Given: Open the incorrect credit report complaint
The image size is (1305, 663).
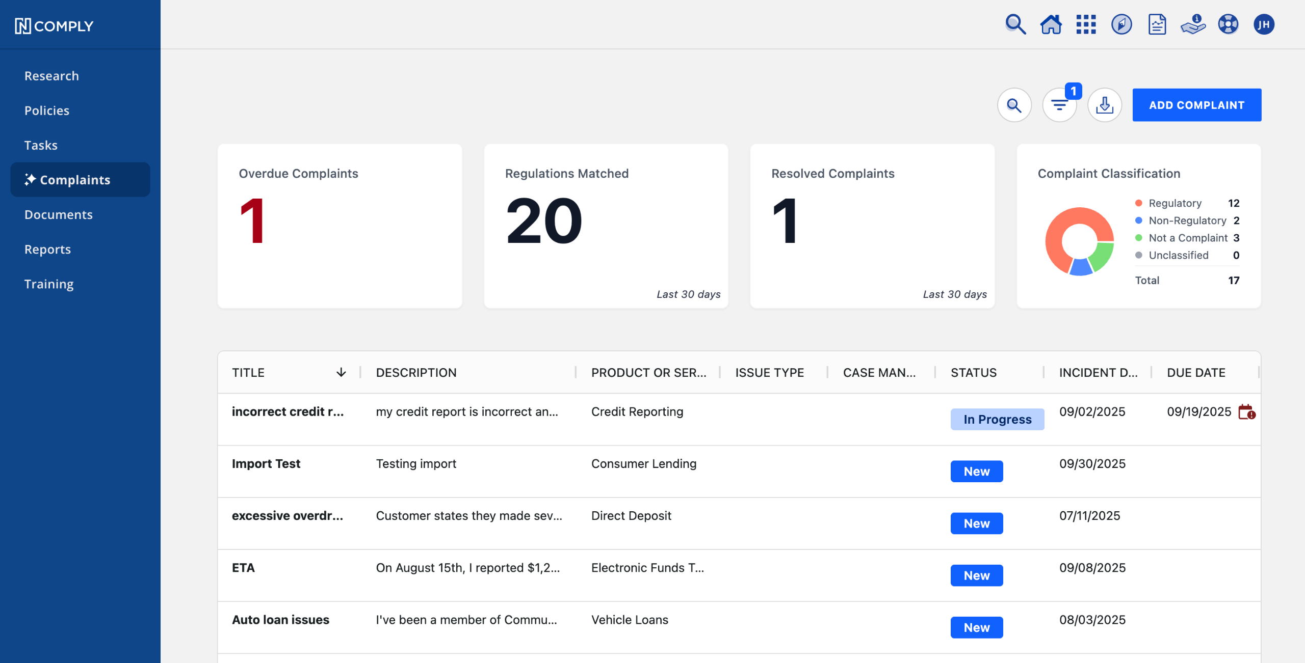Looking at the screenshot, I should (x=288, y=411).
